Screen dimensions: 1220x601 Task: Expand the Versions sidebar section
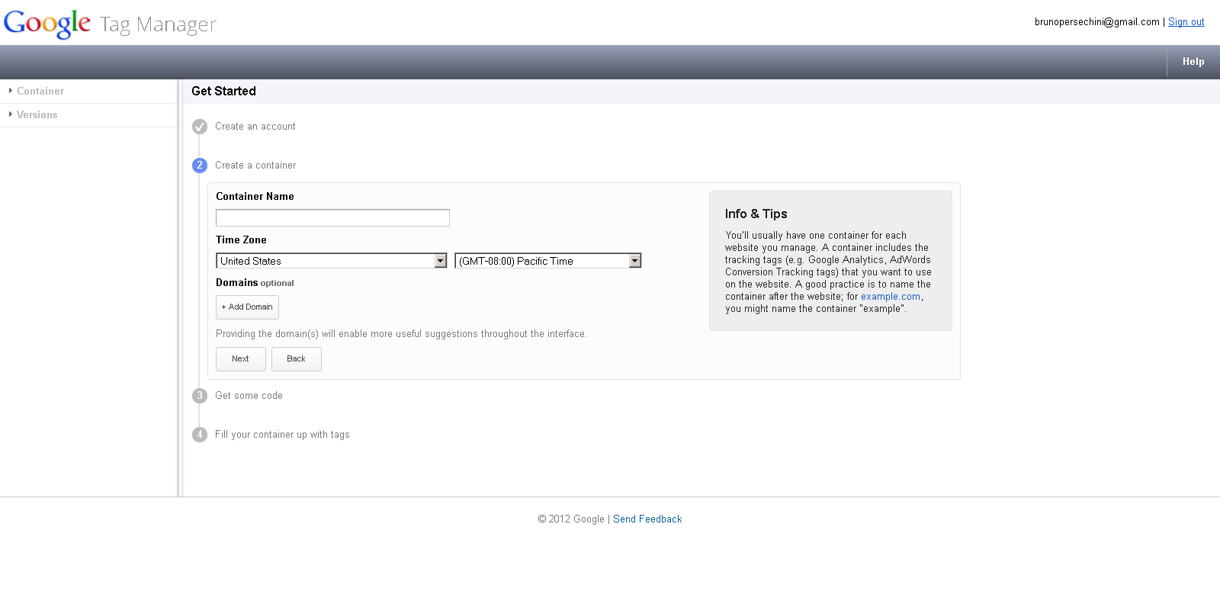point(37,115)
